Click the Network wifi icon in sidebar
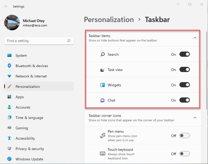This screenshot has height=164, width=208. (x=9, y=76)
